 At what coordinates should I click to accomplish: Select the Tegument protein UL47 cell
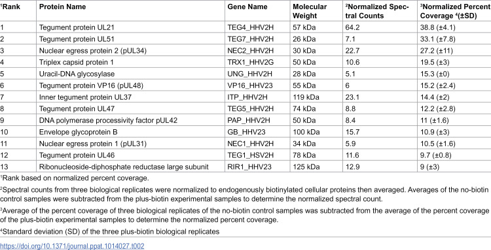[130, 108]
